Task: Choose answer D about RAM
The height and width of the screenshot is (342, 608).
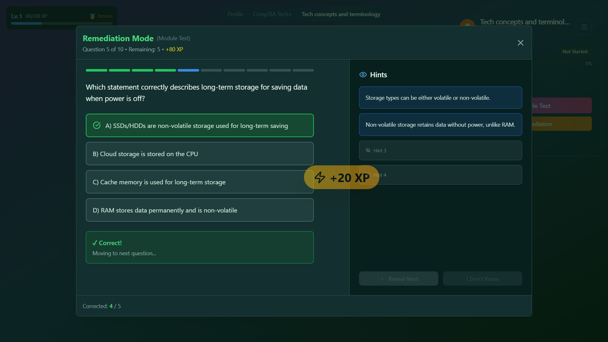Action: coord(199,210)
